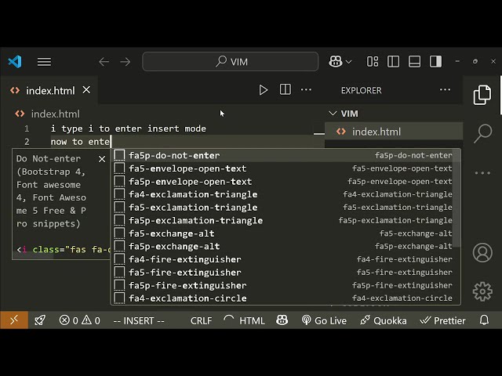Image resolution: width=502 pixels, height=376 pixels.
Task: Toggle the bottom panel
Action: 414,61
